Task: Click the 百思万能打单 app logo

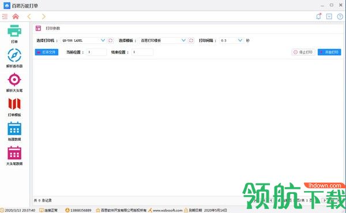Action: 7,6
